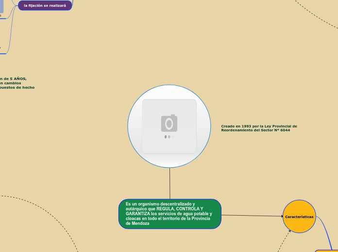The image size is (338, 252).
Task: Select the 'de 5 AÑOS' text block
Action: point(17,83)
